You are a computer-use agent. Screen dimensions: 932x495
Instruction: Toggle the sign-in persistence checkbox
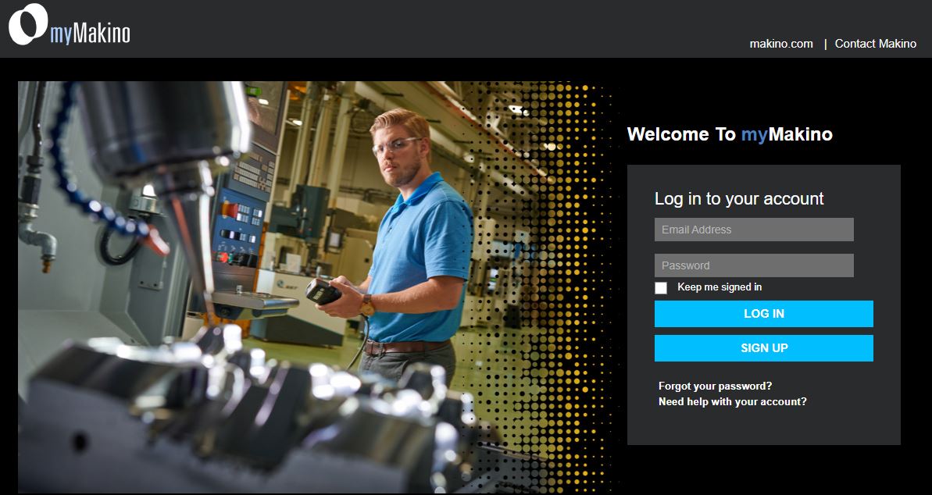tap(660, 287)
